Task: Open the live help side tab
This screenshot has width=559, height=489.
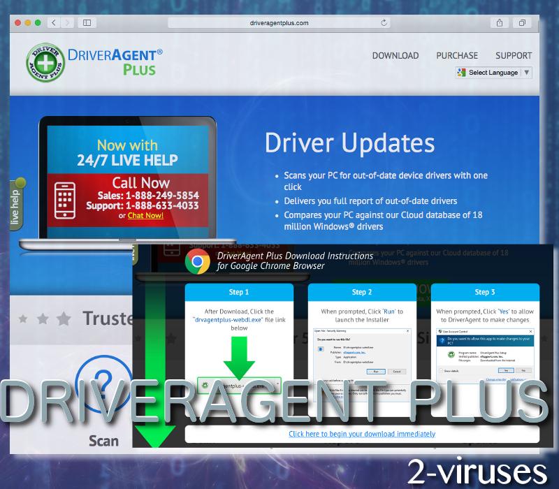Action: pyautogui.click(x=17, y=205)
